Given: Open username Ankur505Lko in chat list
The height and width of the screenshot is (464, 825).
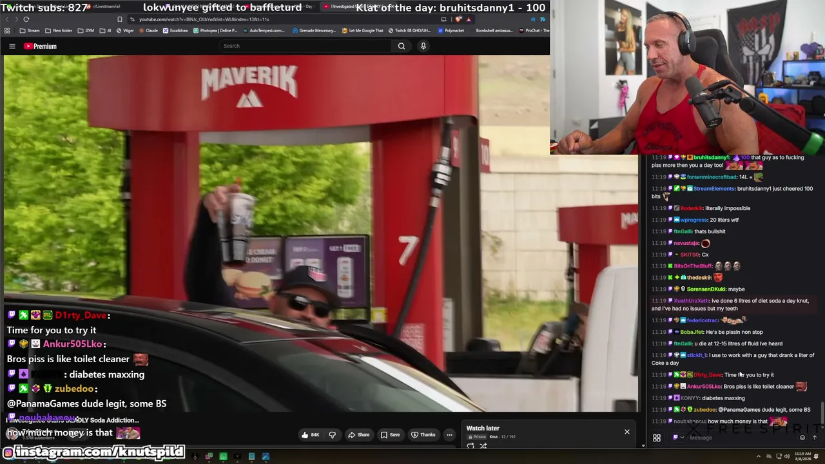Looking at the screenshot, I should click(704, 387).
